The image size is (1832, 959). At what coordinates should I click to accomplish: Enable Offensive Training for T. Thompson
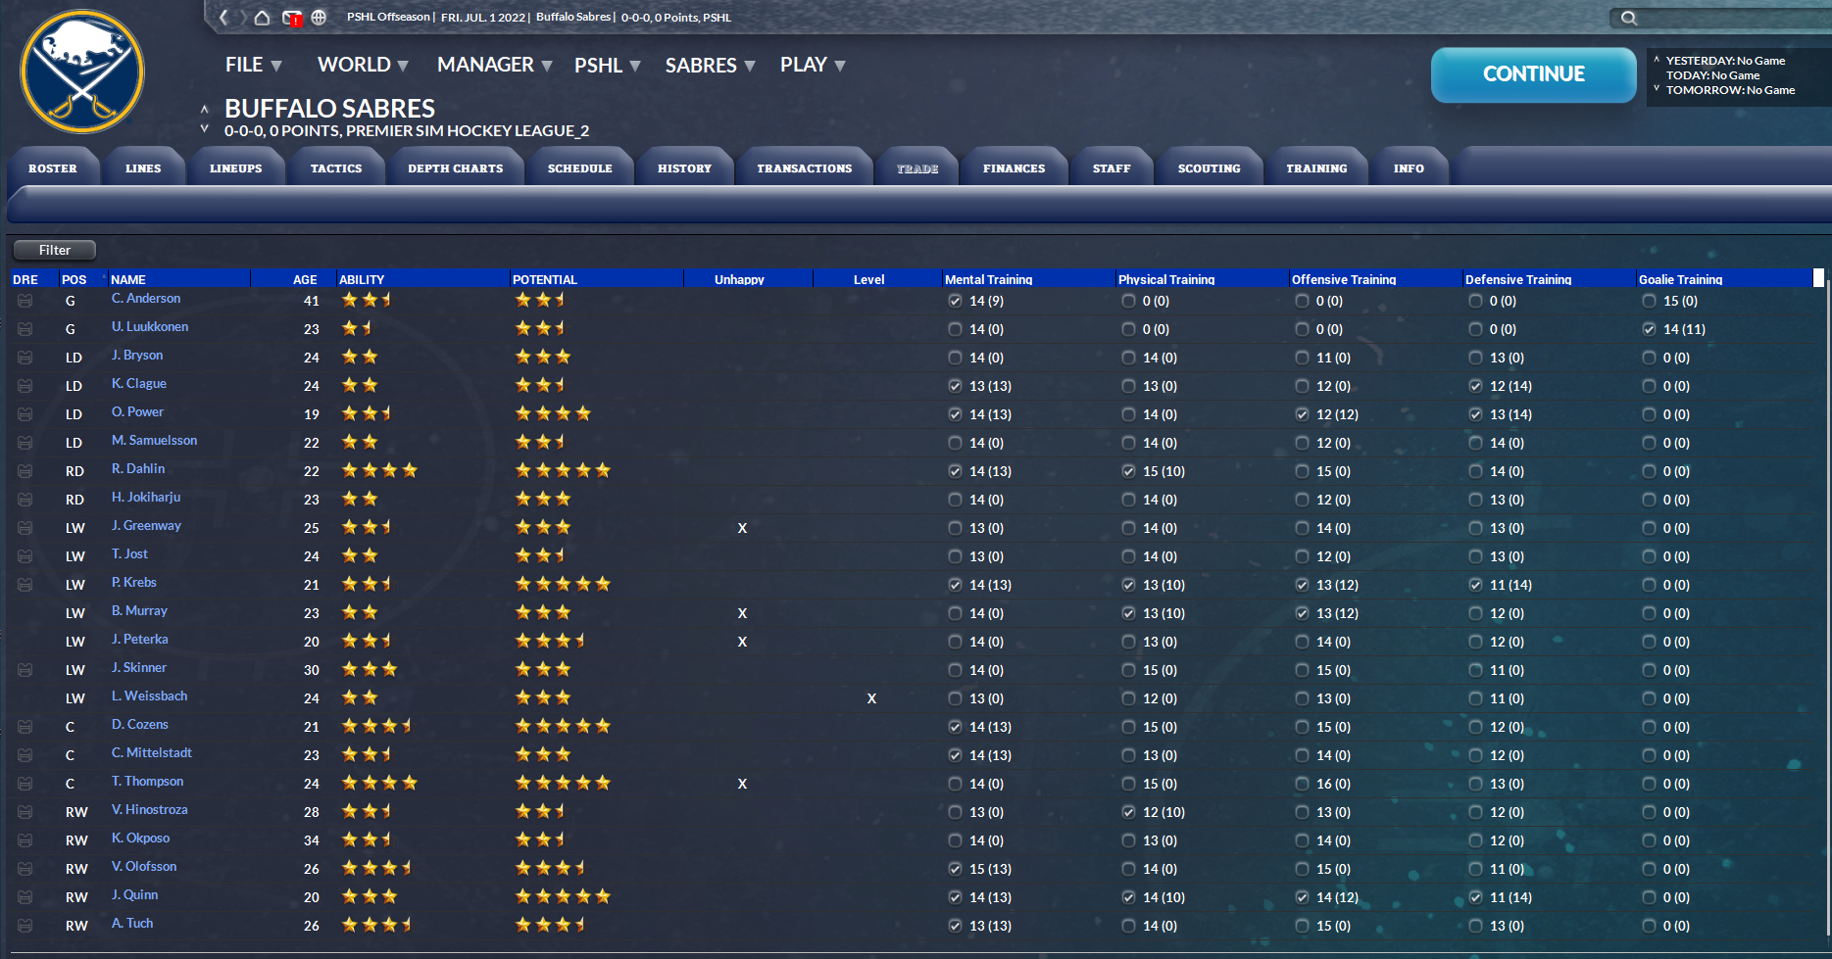pyautogui.click(x=1302, y=784)
